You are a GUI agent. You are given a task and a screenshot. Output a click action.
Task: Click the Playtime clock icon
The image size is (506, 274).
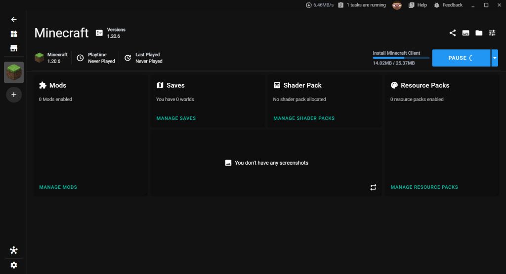80,58
